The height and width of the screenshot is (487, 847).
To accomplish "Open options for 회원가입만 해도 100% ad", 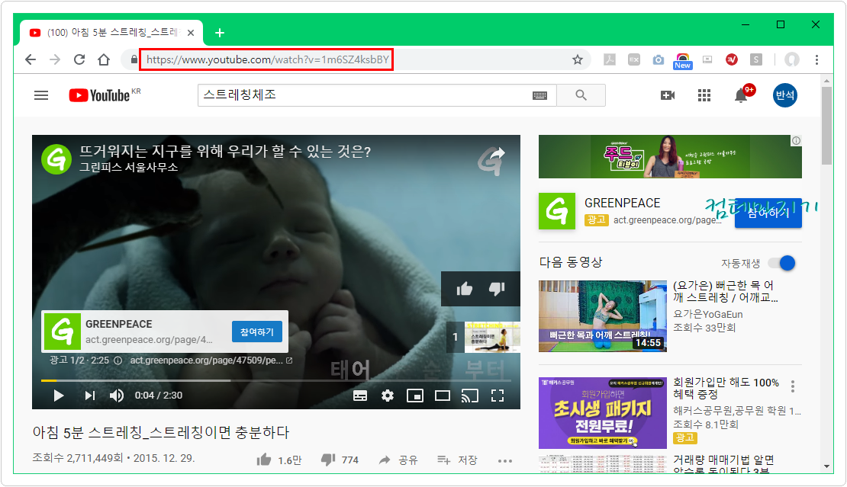I will point(793,386).
